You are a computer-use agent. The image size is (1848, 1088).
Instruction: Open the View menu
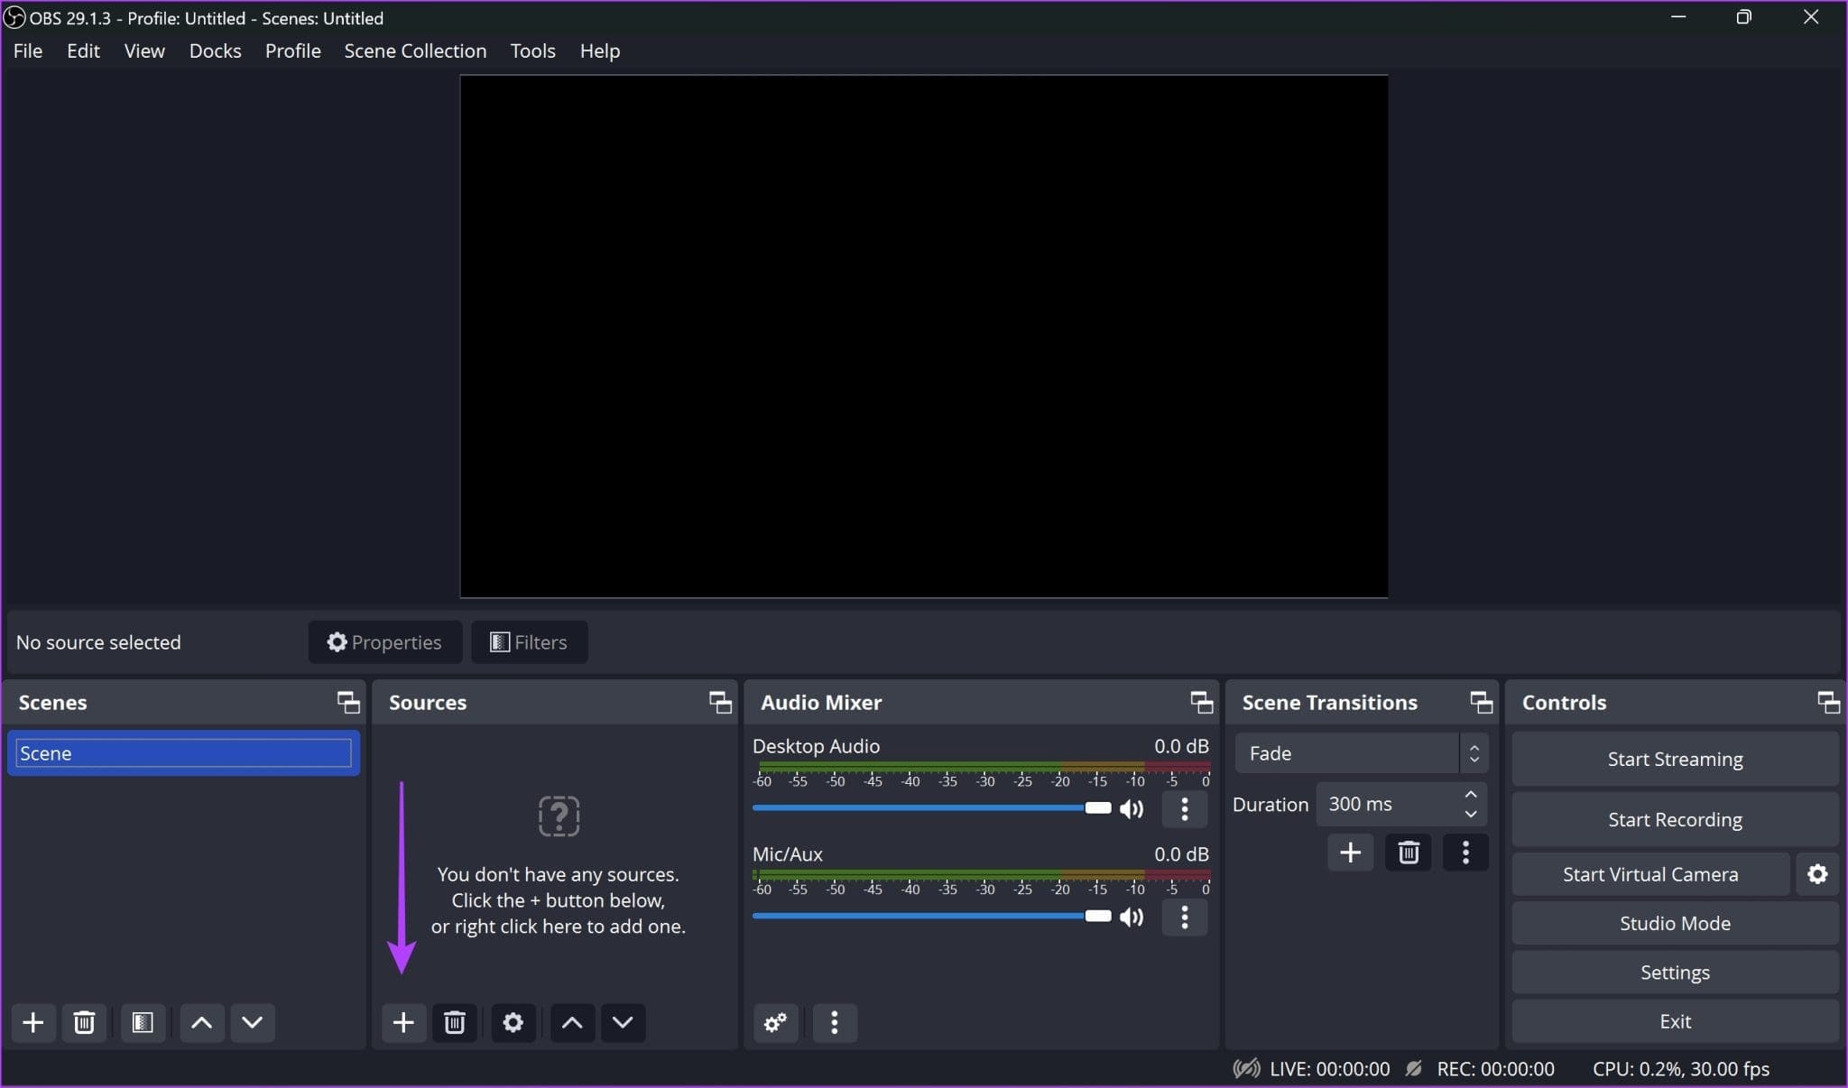coord(143,51)
